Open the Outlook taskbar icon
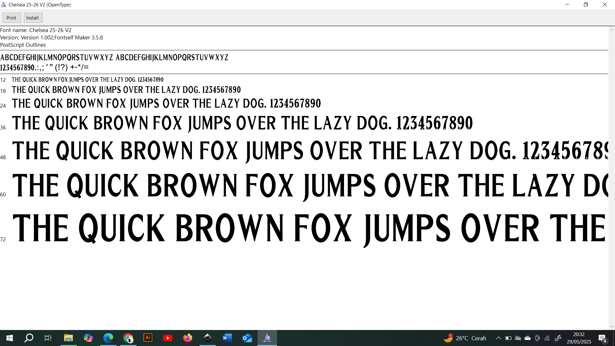 (x=247, y=338)
